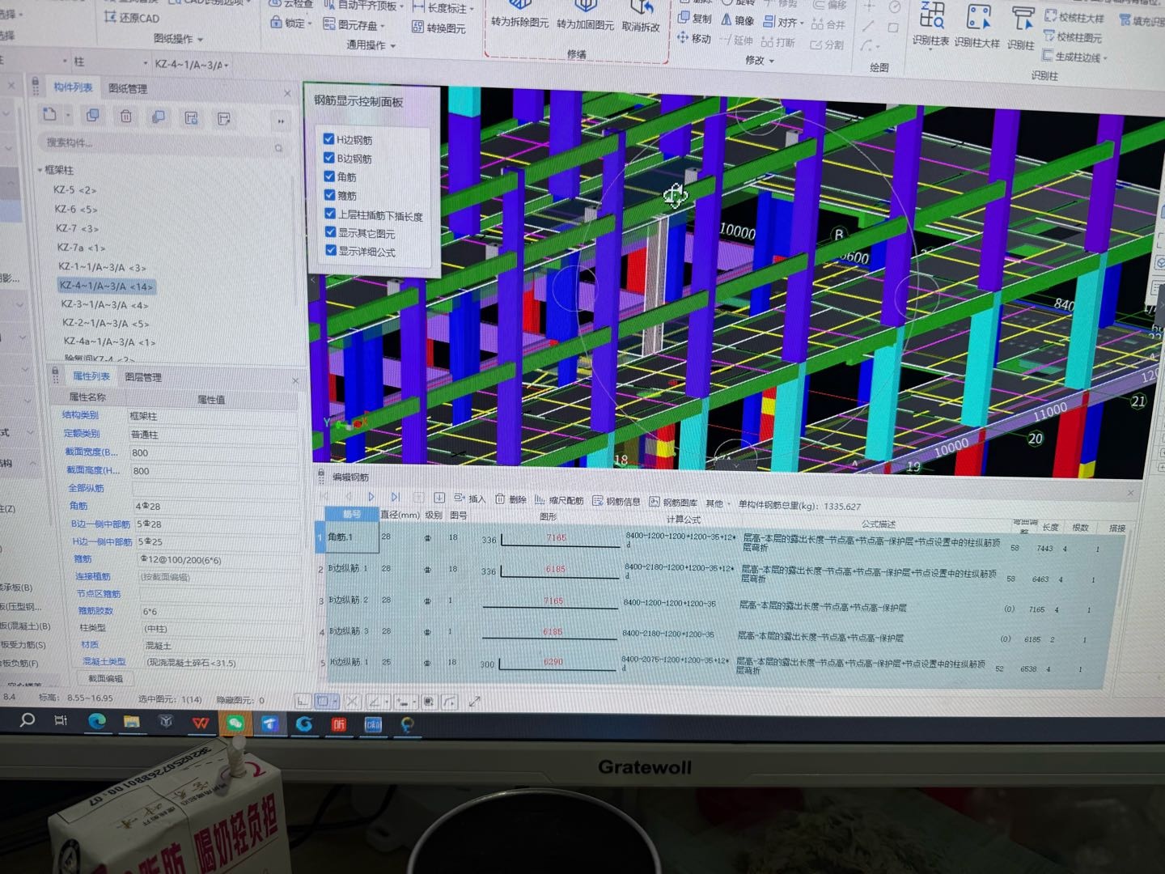Viewport: 1165px width, 874px height.
Task: Click the last record arrow in rebar editor
Action: tap(395, 497)
